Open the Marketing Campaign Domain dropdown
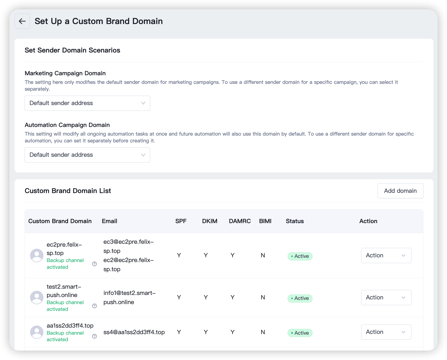Screen dimensions: 447x360 pyautogui.click(x=87, y=103)
